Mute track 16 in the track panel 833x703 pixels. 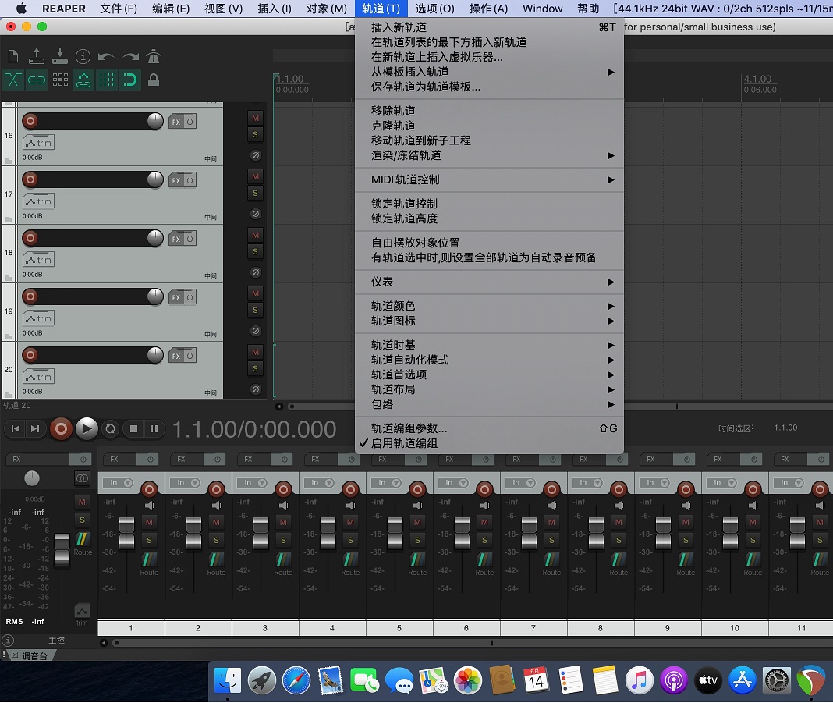point(255,118)
